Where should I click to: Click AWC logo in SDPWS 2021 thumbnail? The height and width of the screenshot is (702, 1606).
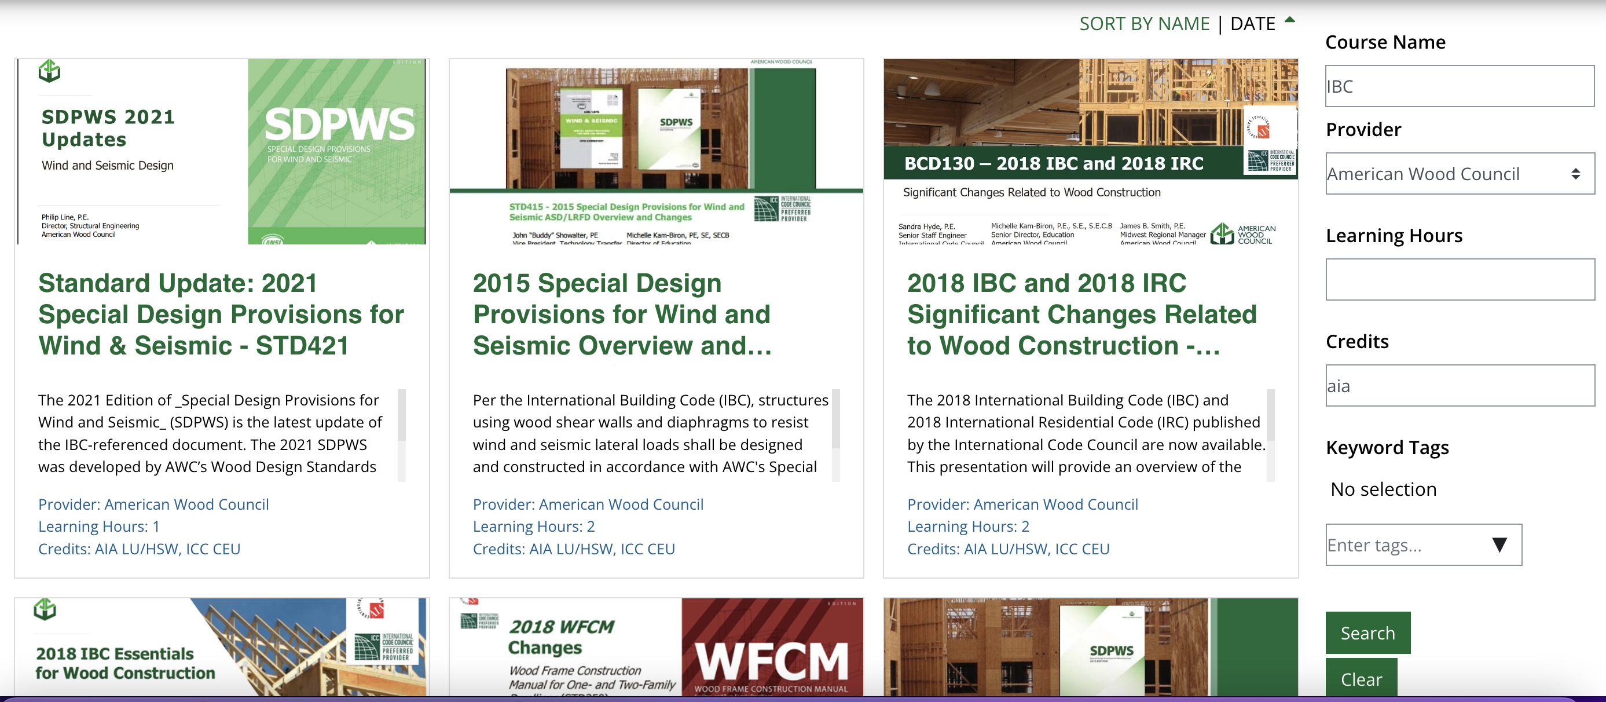point(49,72)
